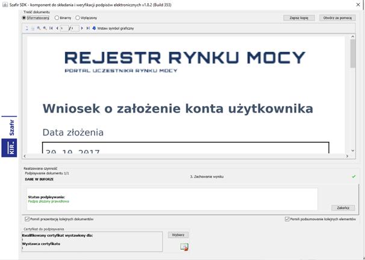Click the 'Podpisywanie dokumentu 1/1' text
365x260 pixels.
tap(47, 173)
